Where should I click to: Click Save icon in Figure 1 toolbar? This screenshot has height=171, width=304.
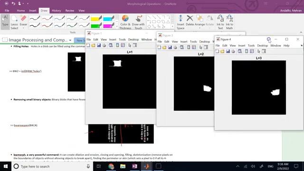pyautogui.click(x=99, y=46)
